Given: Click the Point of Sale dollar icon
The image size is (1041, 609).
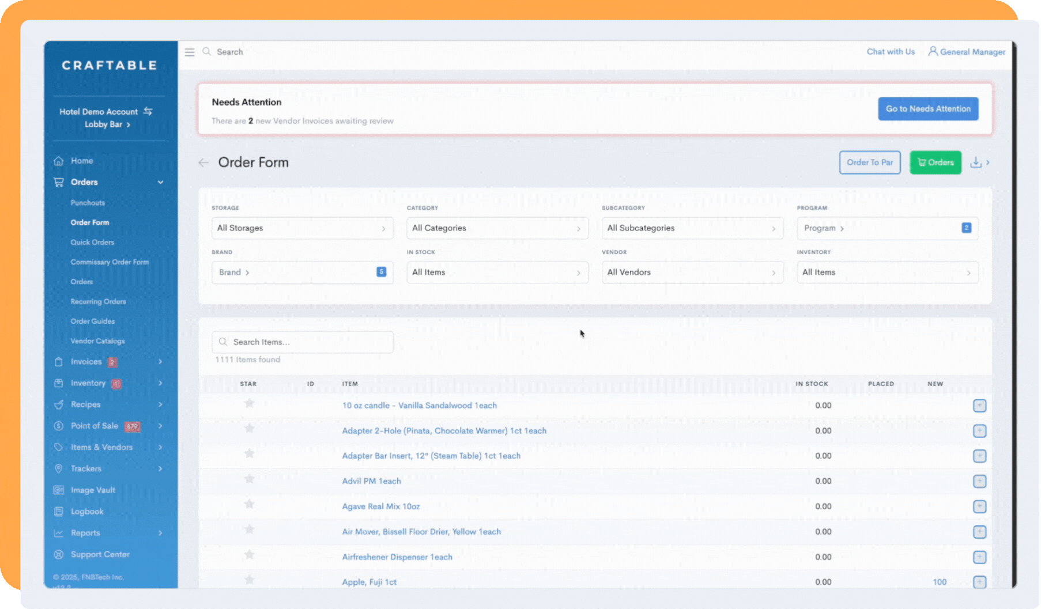Looking at the screenshot, I should pos(58,426).
